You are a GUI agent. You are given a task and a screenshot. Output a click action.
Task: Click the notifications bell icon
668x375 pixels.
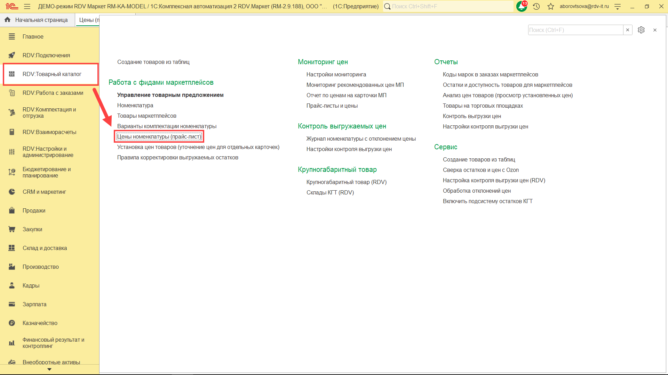[521, 7]
